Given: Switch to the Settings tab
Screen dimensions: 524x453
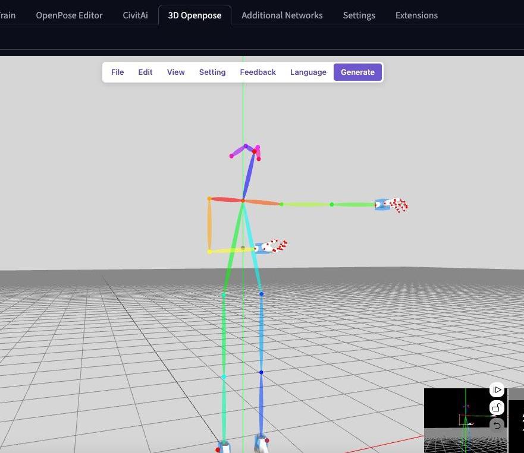Looking at the screenshot, I should (x=359, y=15).
